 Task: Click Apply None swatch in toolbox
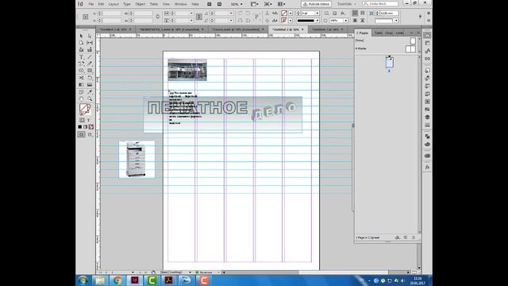pyautogui.click(x=91, y=127)
